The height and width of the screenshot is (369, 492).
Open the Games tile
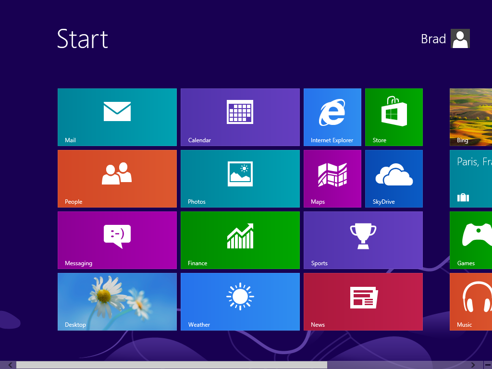coord(471,240)
